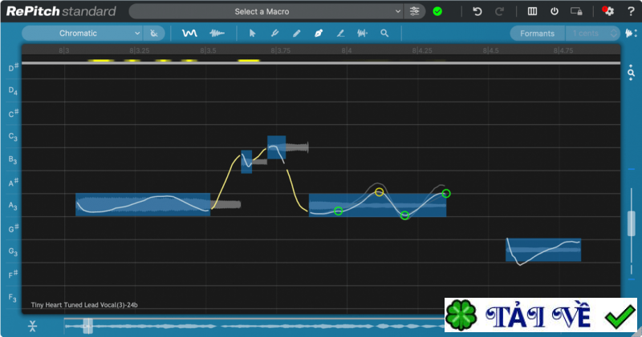Click the overview collapse icon at bottom left
Image resolution: width=642 pixels, height=337 pixels.
tap(32, 326)
